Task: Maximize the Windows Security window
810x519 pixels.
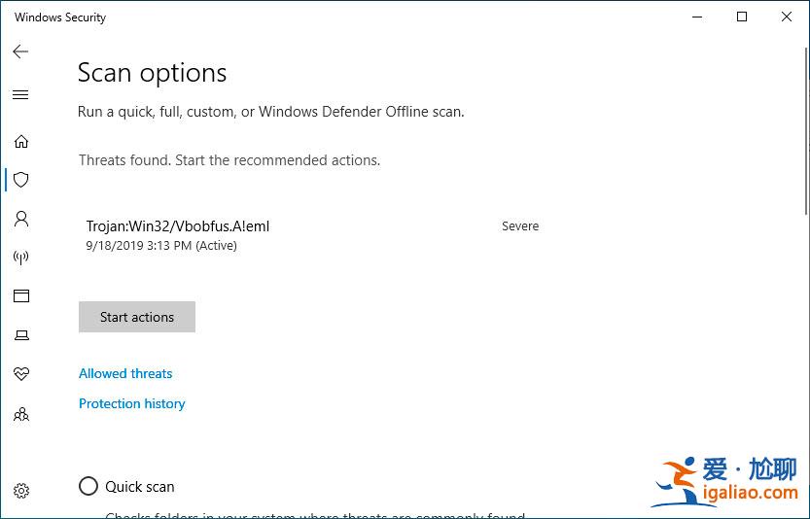Action: coord(742,17)
